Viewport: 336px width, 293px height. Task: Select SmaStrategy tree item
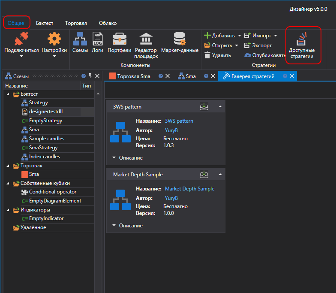[x=43, y=148]
